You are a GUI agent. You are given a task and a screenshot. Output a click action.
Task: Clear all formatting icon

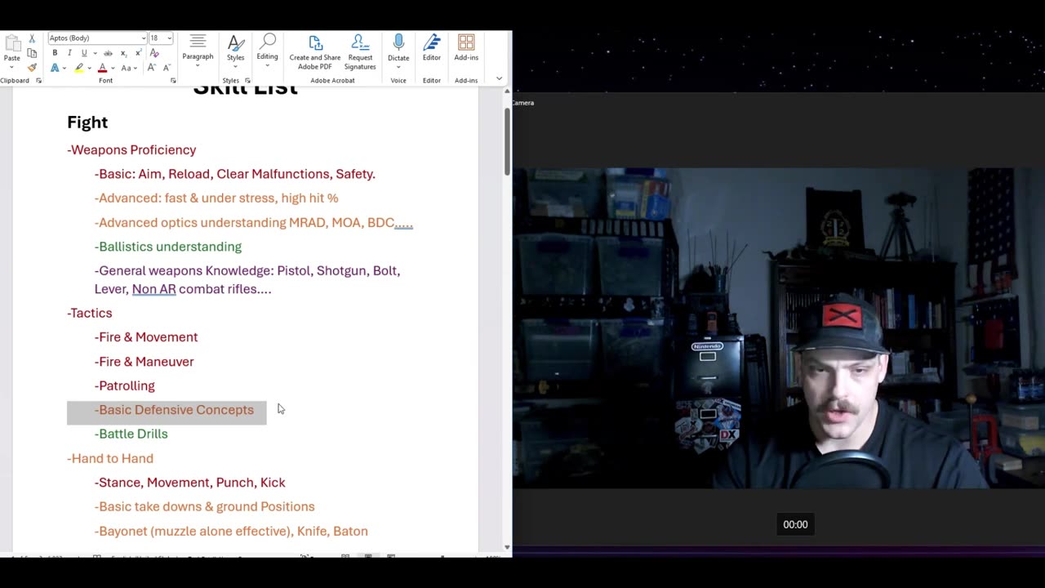coord(154,53)
